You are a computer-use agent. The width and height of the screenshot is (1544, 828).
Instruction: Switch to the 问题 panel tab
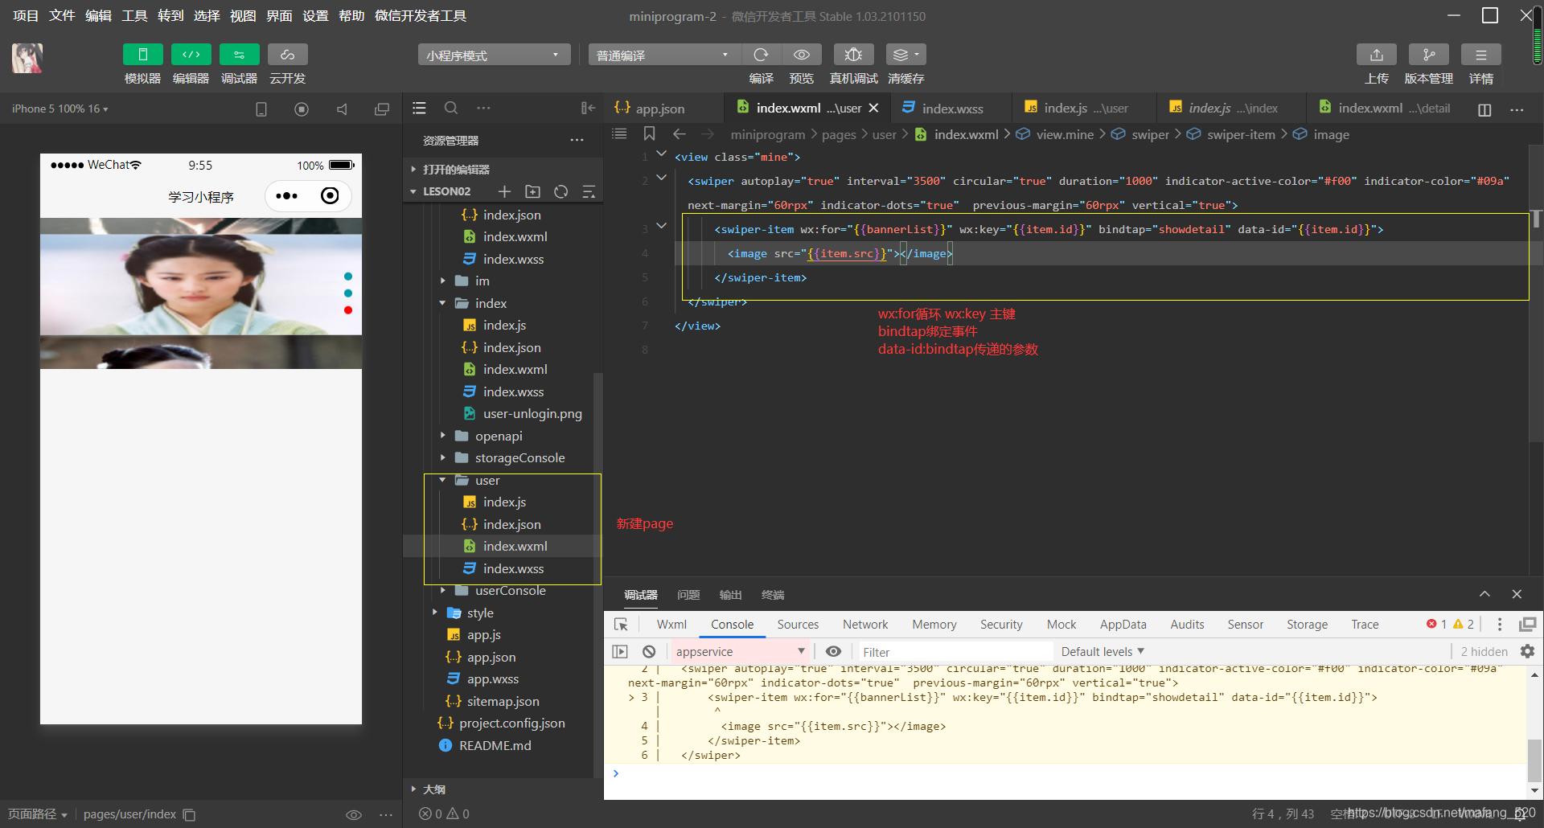(x=688, y=595)
